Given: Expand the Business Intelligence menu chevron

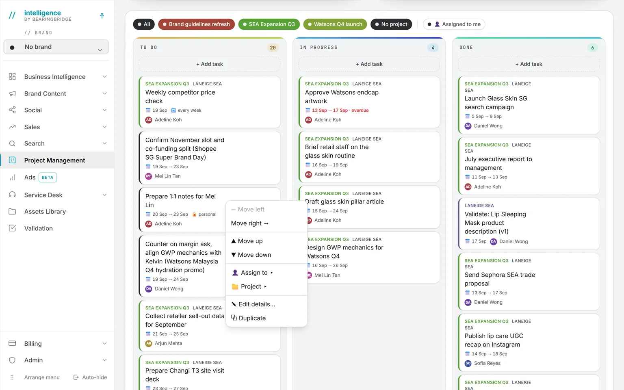Looking at the screenshot, I should pyautogui.click(x=104, y=76).
